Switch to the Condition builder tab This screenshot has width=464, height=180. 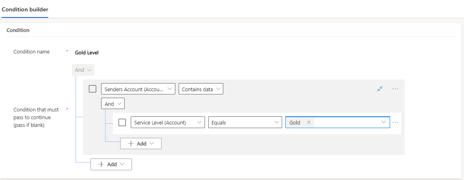pyautogui.click(x=25, y=9)
